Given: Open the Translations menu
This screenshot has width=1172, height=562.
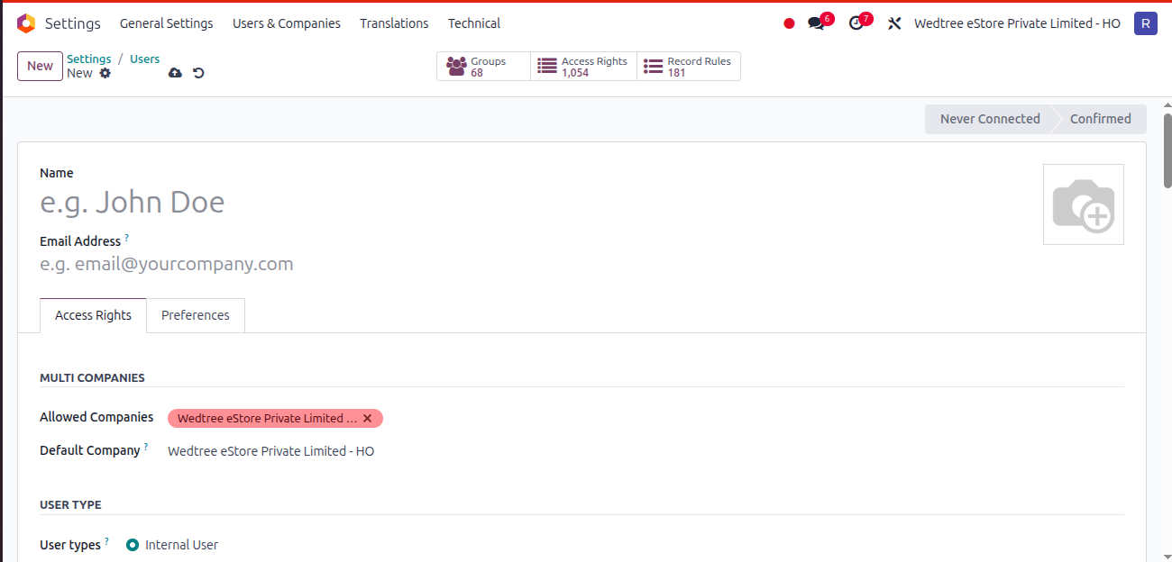Looking at the screenshot, I should coord(394,23).
